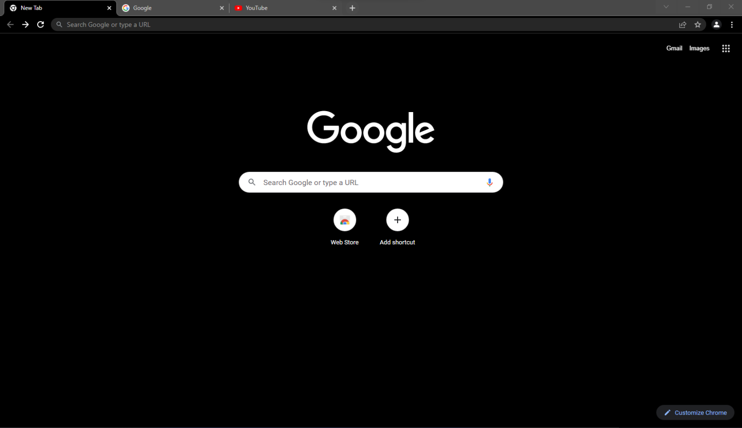Reload the page using the refresh icon
The width and height of the screenshot is (742, 428).
click(41, 24)
